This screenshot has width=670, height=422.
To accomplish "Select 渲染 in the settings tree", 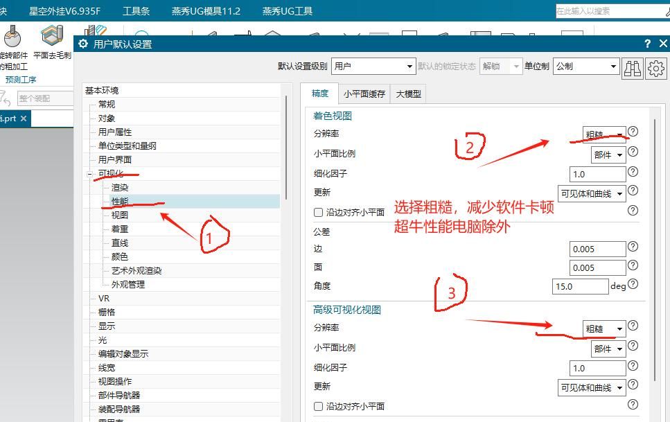I will click(121, 187).
